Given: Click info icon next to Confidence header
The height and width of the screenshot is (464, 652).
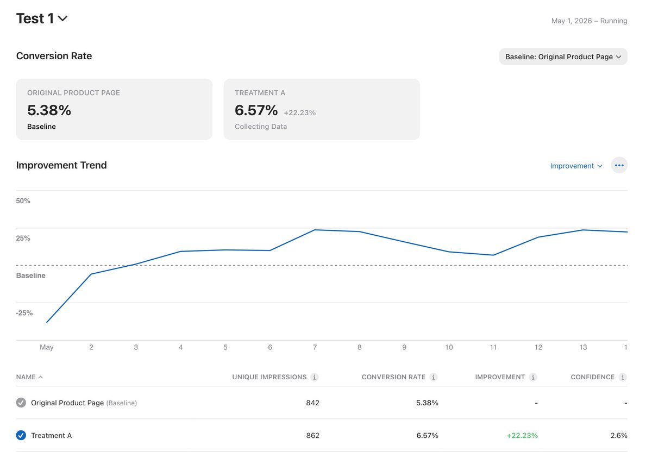Looking at the screenshot, I should click(x=623, y=377).
